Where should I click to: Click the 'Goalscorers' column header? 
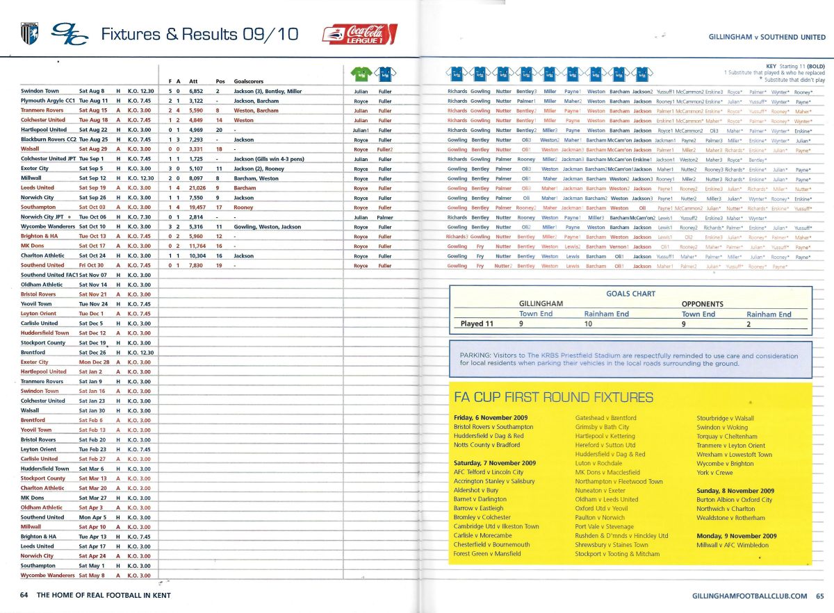pyautogui.click(x=250, y=81)
